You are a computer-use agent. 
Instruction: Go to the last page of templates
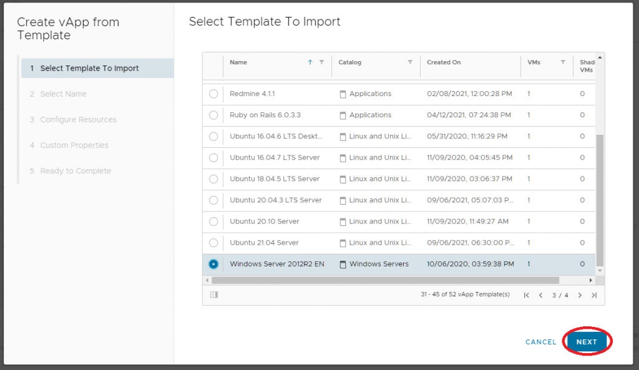point(594,295)
